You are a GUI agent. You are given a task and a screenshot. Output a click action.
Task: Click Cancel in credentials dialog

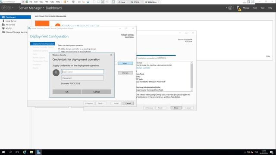coord(97,92)
